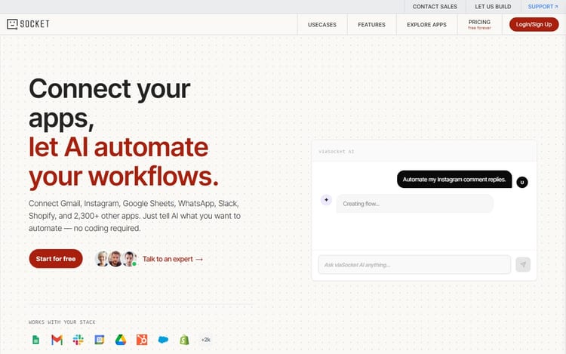This screenshot has height=354, width=566.
Task: Open the Google Drive integration icon
Action: (x=121, y=340)
